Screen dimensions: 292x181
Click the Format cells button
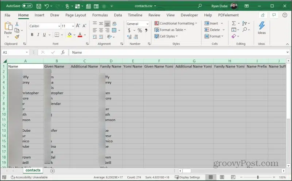click(x=214, y=36)
